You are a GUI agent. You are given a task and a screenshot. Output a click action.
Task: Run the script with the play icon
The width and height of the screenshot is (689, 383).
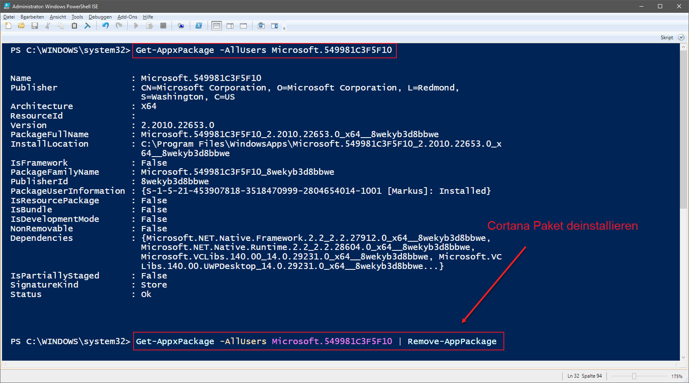pyautogui.click(x=136, y=26)
